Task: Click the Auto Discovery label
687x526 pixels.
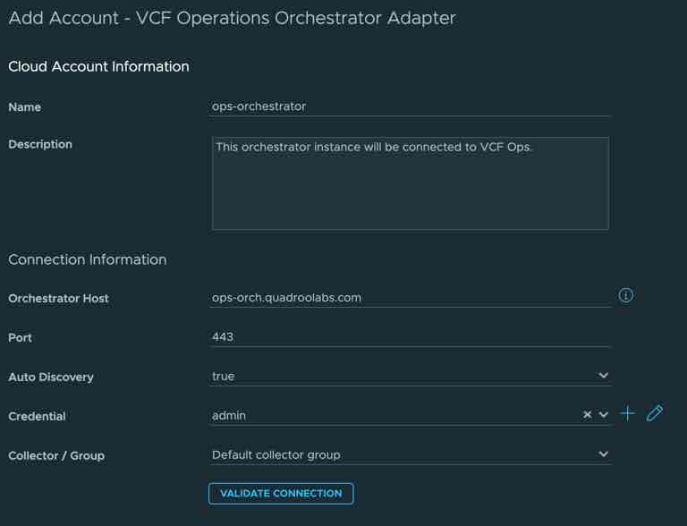Action: (x=51, y=377)
